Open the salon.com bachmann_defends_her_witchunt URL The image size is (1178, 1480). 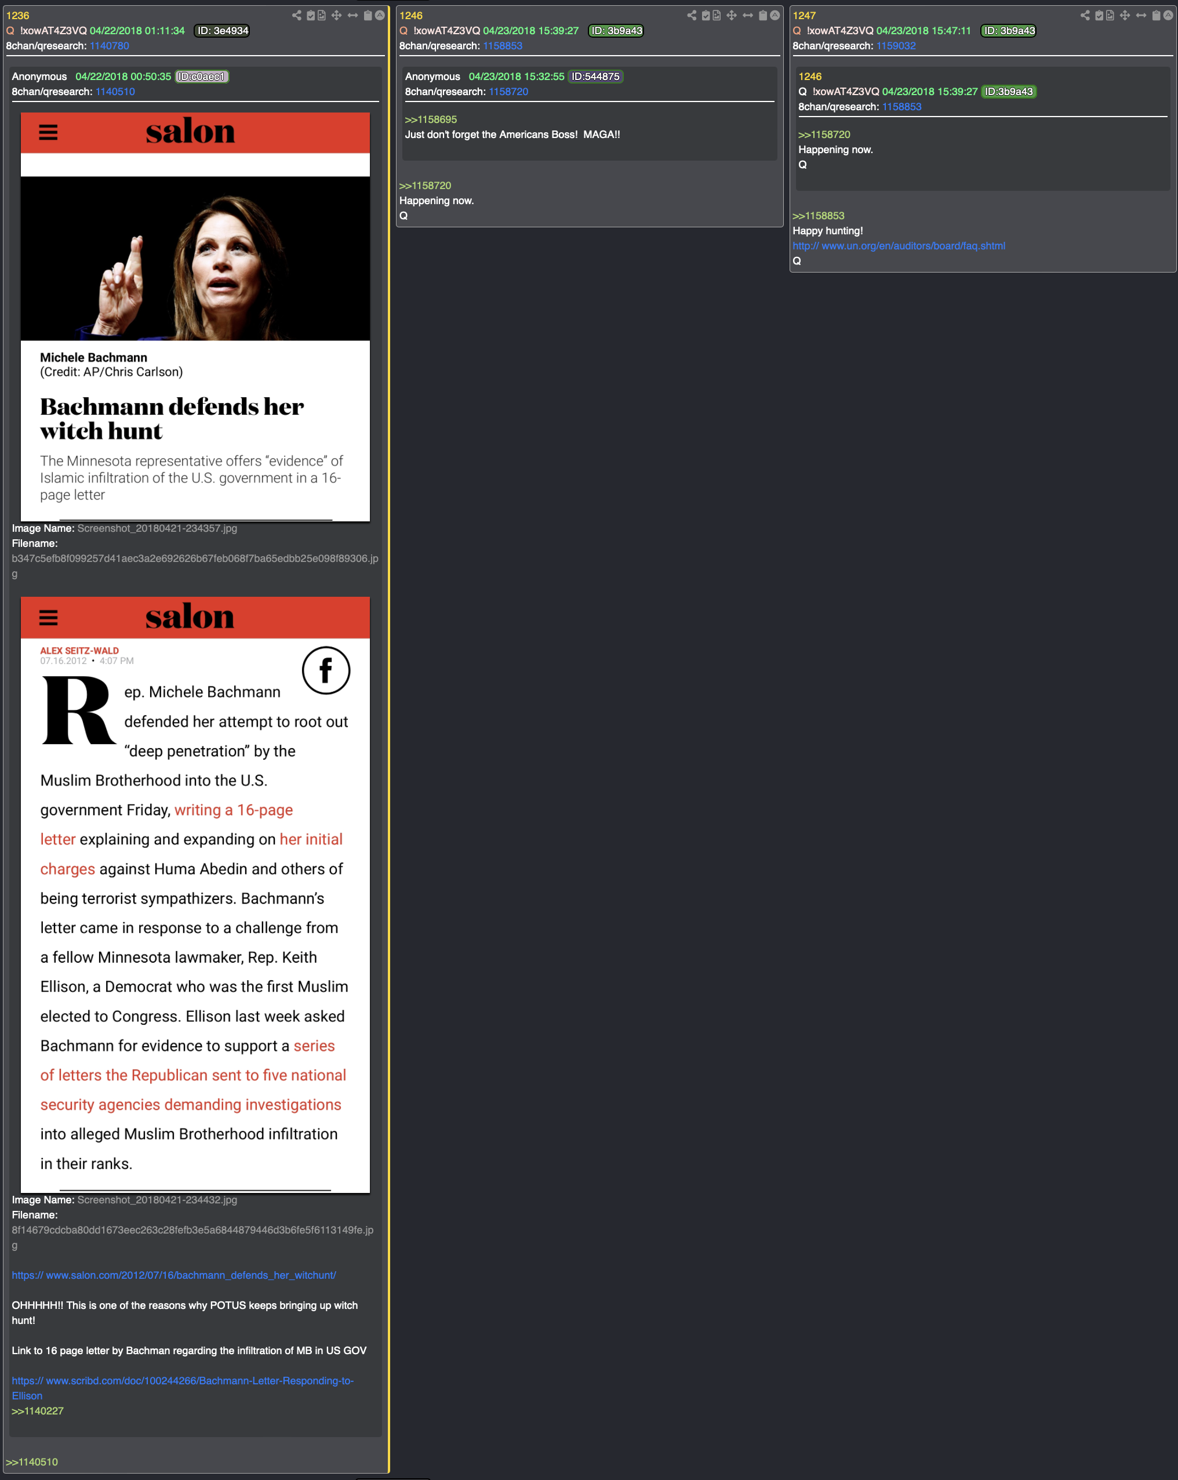click(173, 1275)
